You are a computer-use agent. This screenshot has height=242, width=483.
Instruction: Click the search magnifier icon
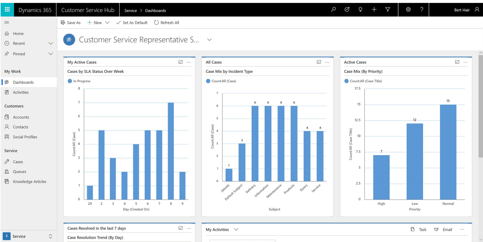point(333,9)
